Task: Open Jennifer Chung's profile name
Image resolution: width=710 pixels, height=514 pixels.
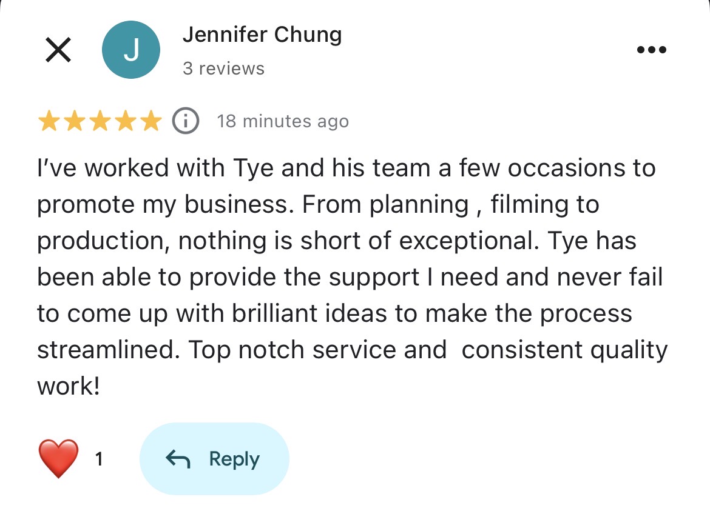Action: click(262, 35)
